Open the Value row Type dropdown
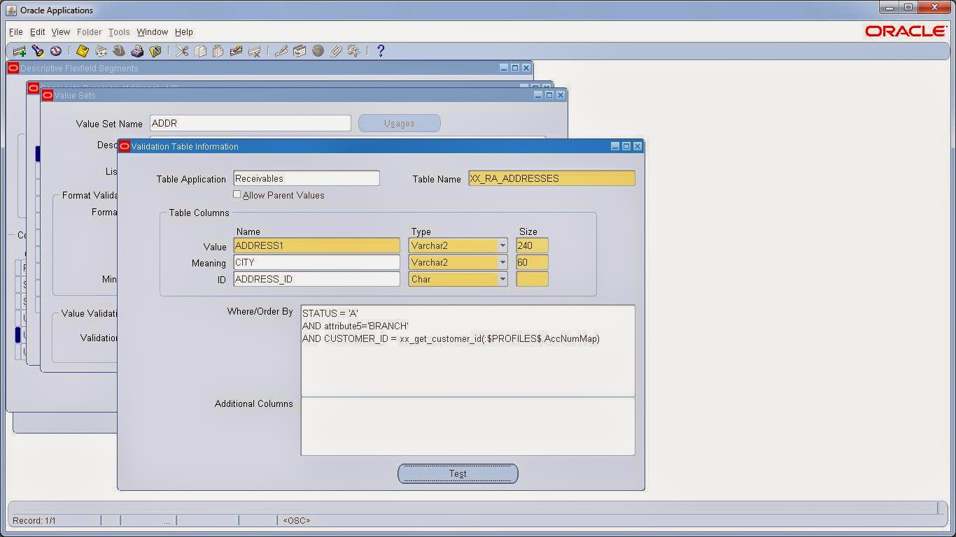Screen dimensions: 956x537 (x=502, y=245)
